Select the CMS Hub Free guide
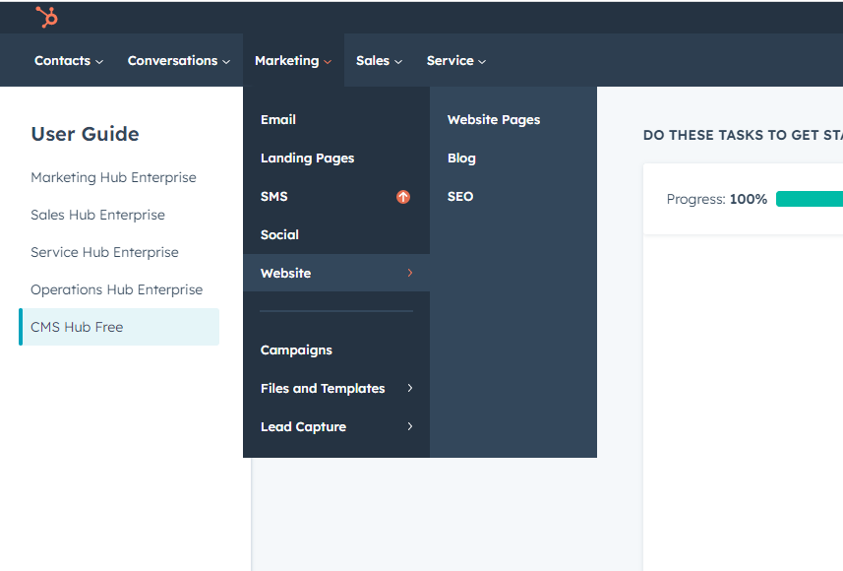 (119, 327)
